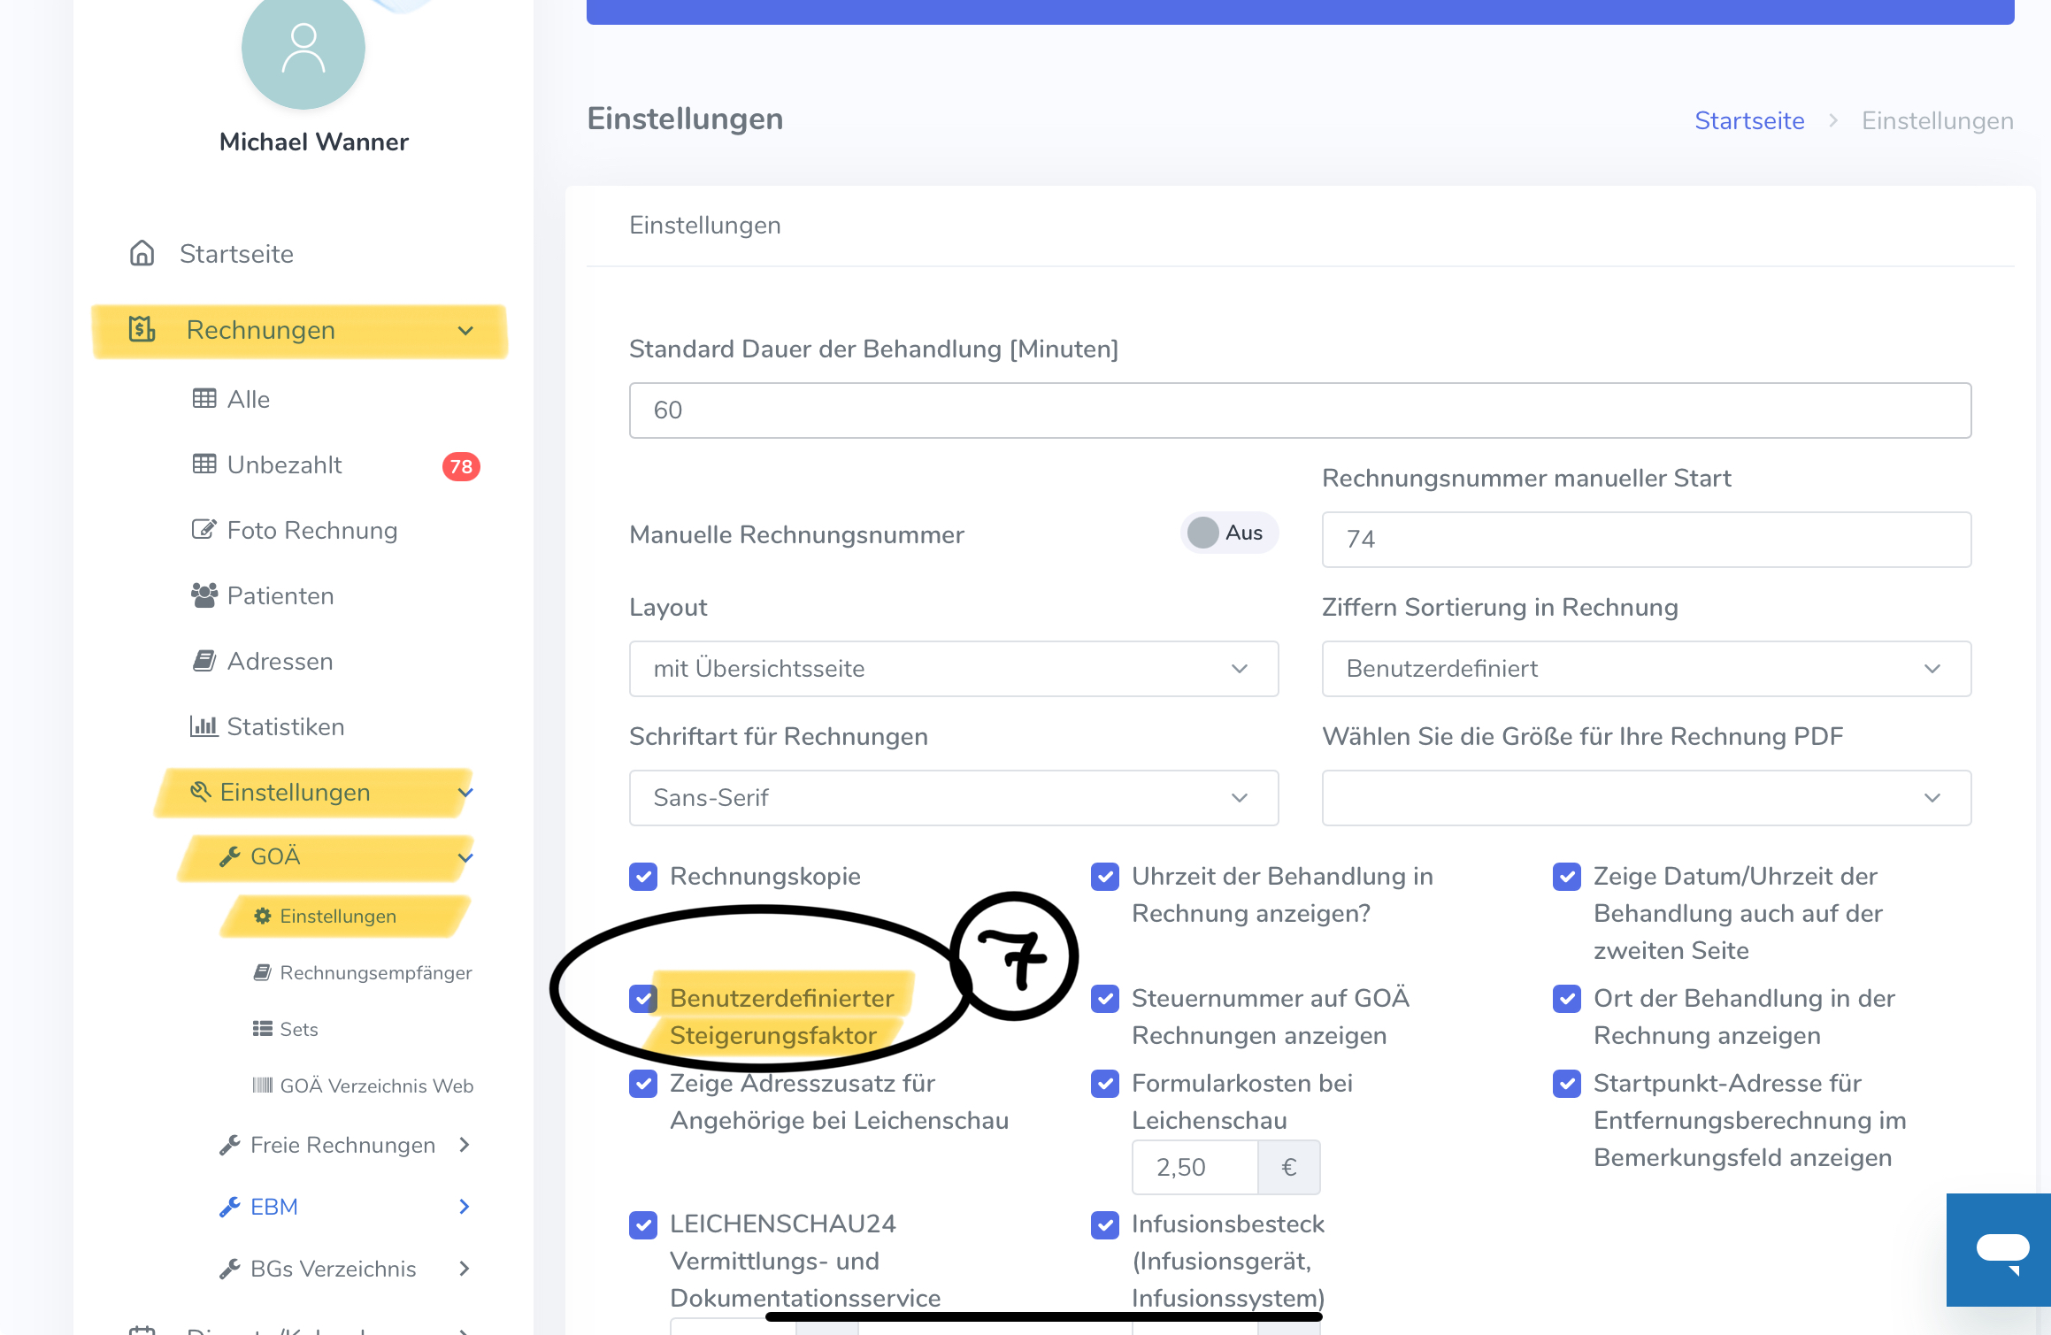Uncheck the Rechnungskopie checkbox

click(643, 877)
